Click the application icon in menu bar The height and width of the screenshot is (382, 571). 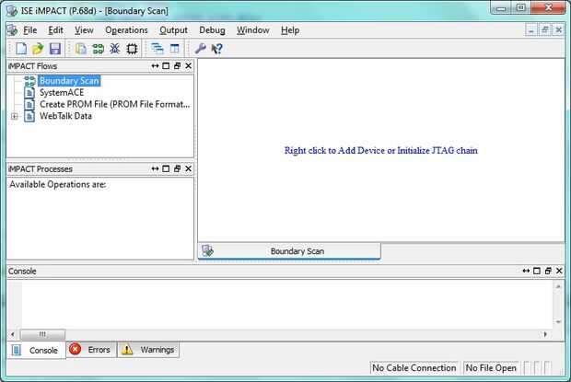12,29
